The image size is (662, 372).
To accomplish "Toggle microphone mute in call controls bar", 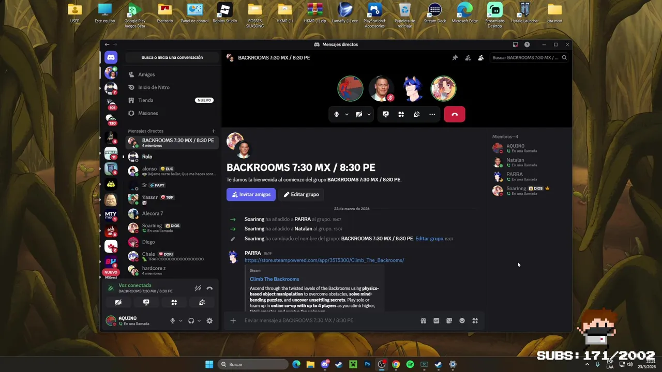I will (x=336, y=114).
